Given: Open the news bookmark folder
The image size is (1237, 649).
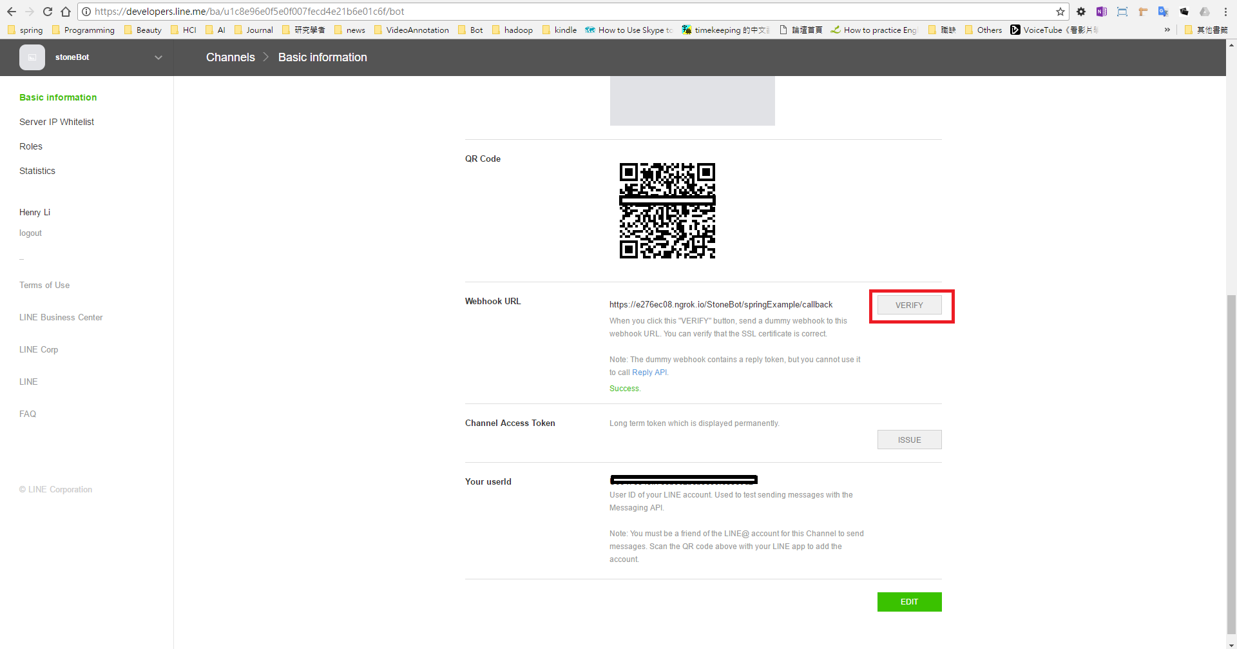Looking at the screenshot, I should coord(350,30).
